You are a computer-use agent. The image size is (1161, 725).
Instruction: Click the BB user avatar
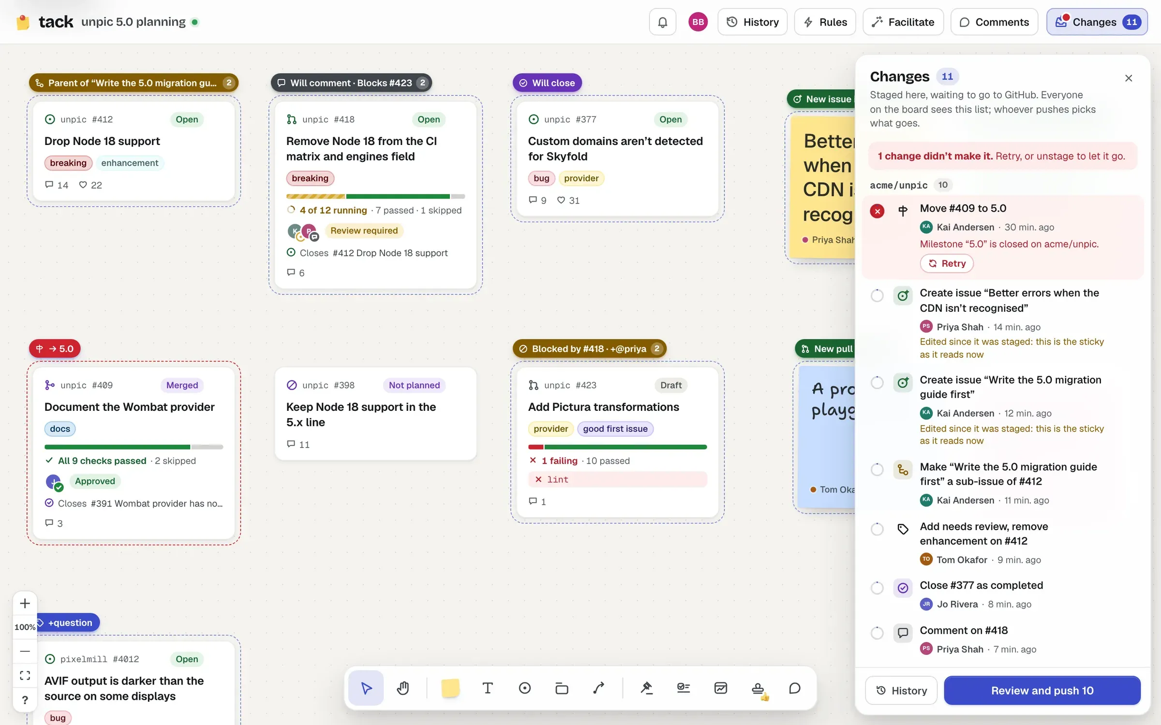pyautogui.click(x=698, y=22)
